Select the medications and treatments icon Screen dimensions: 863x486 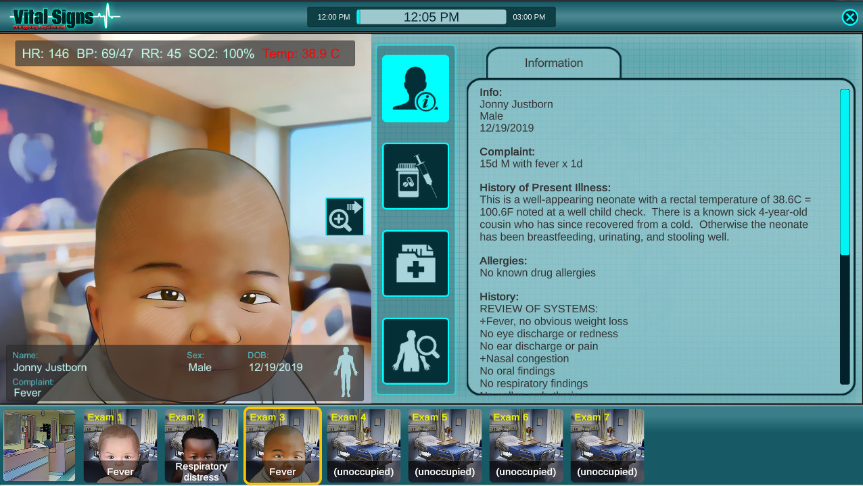[415, 176]
